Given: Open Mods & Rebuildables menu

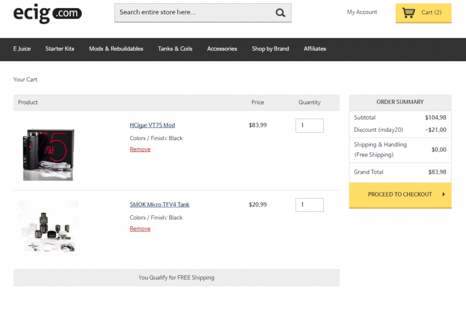Looking at the screenshot, I should pyautogui.click(x=116, y=49).
